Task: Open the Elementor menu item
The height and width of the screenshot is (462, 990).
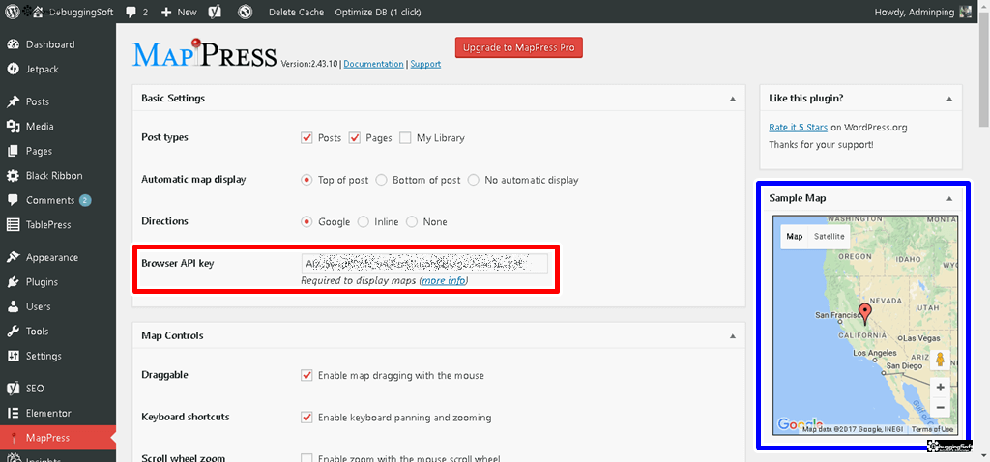Action: click(58, 414)
